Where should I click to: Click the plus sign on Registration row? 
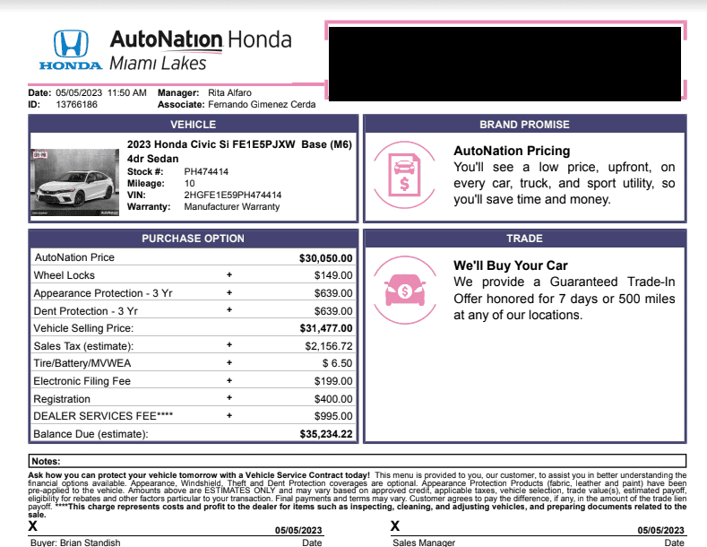[x=229, y=397]
